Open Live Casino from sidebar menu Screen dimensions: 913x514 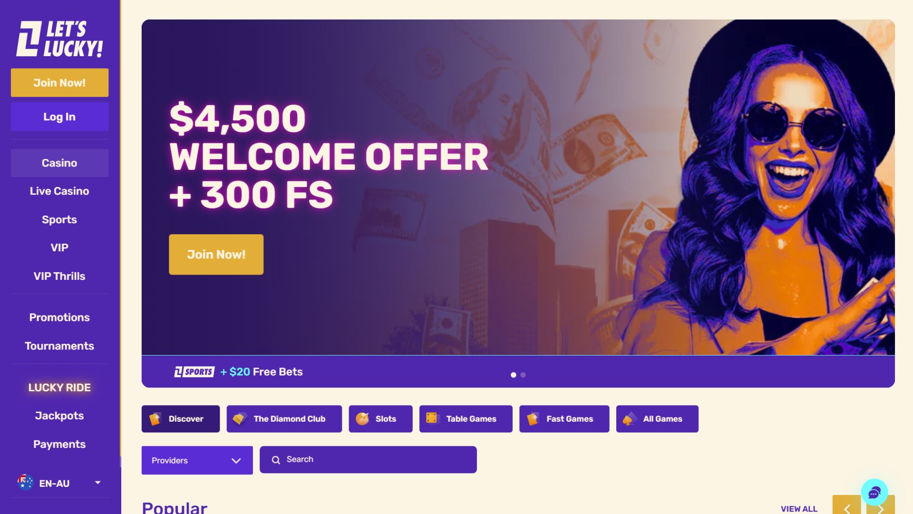pos(59,191)
